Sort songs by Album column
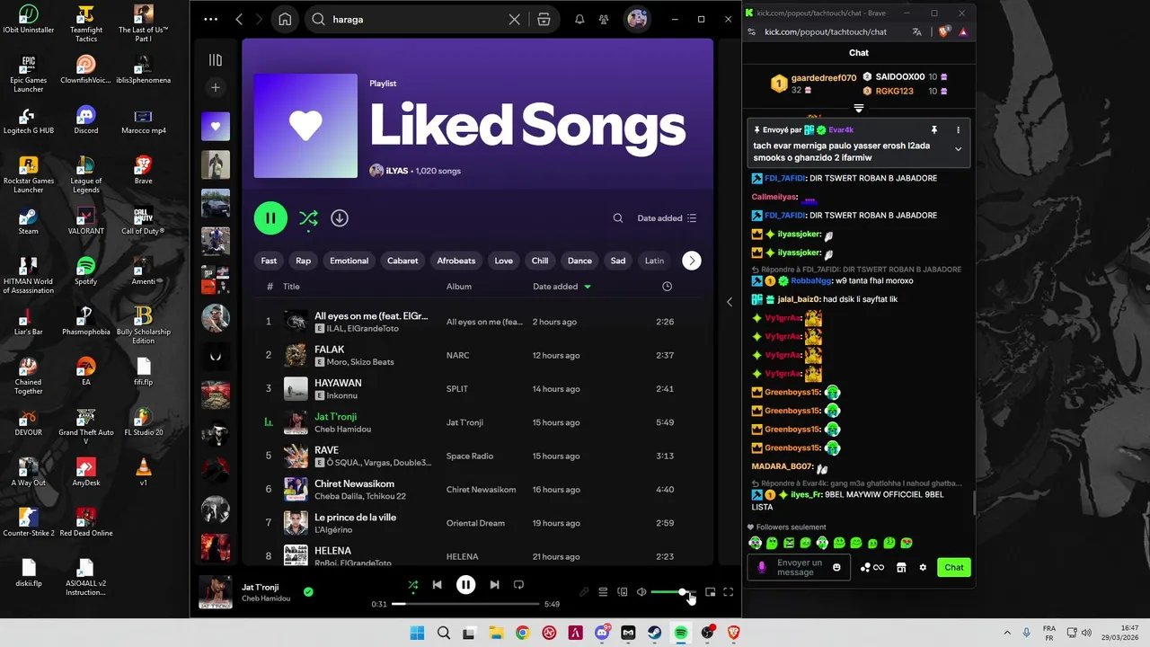 [459, 287]
